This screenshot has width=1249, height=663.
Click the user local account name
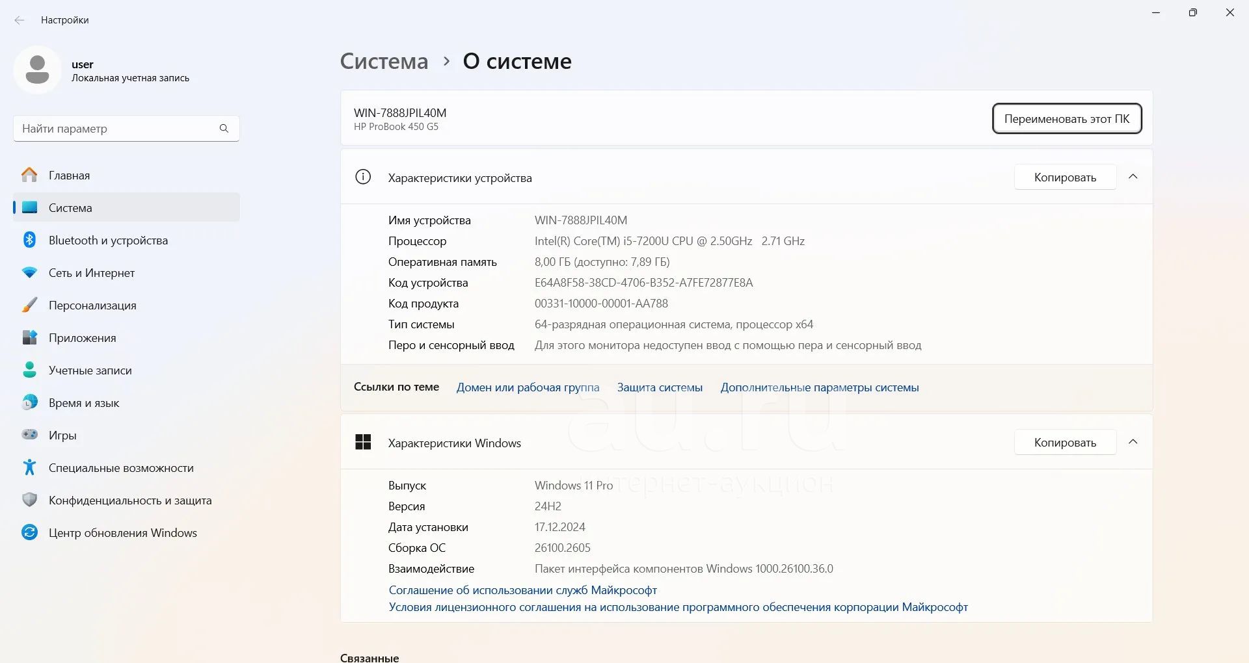[x=83, y=64]
